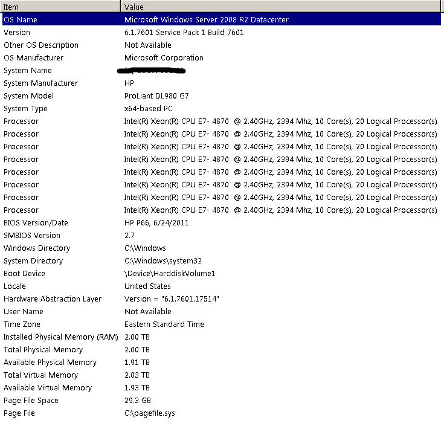This screenshot has width=444, height=426.
Task: Click the '2.03 TB' value
Action: (137, 375)
